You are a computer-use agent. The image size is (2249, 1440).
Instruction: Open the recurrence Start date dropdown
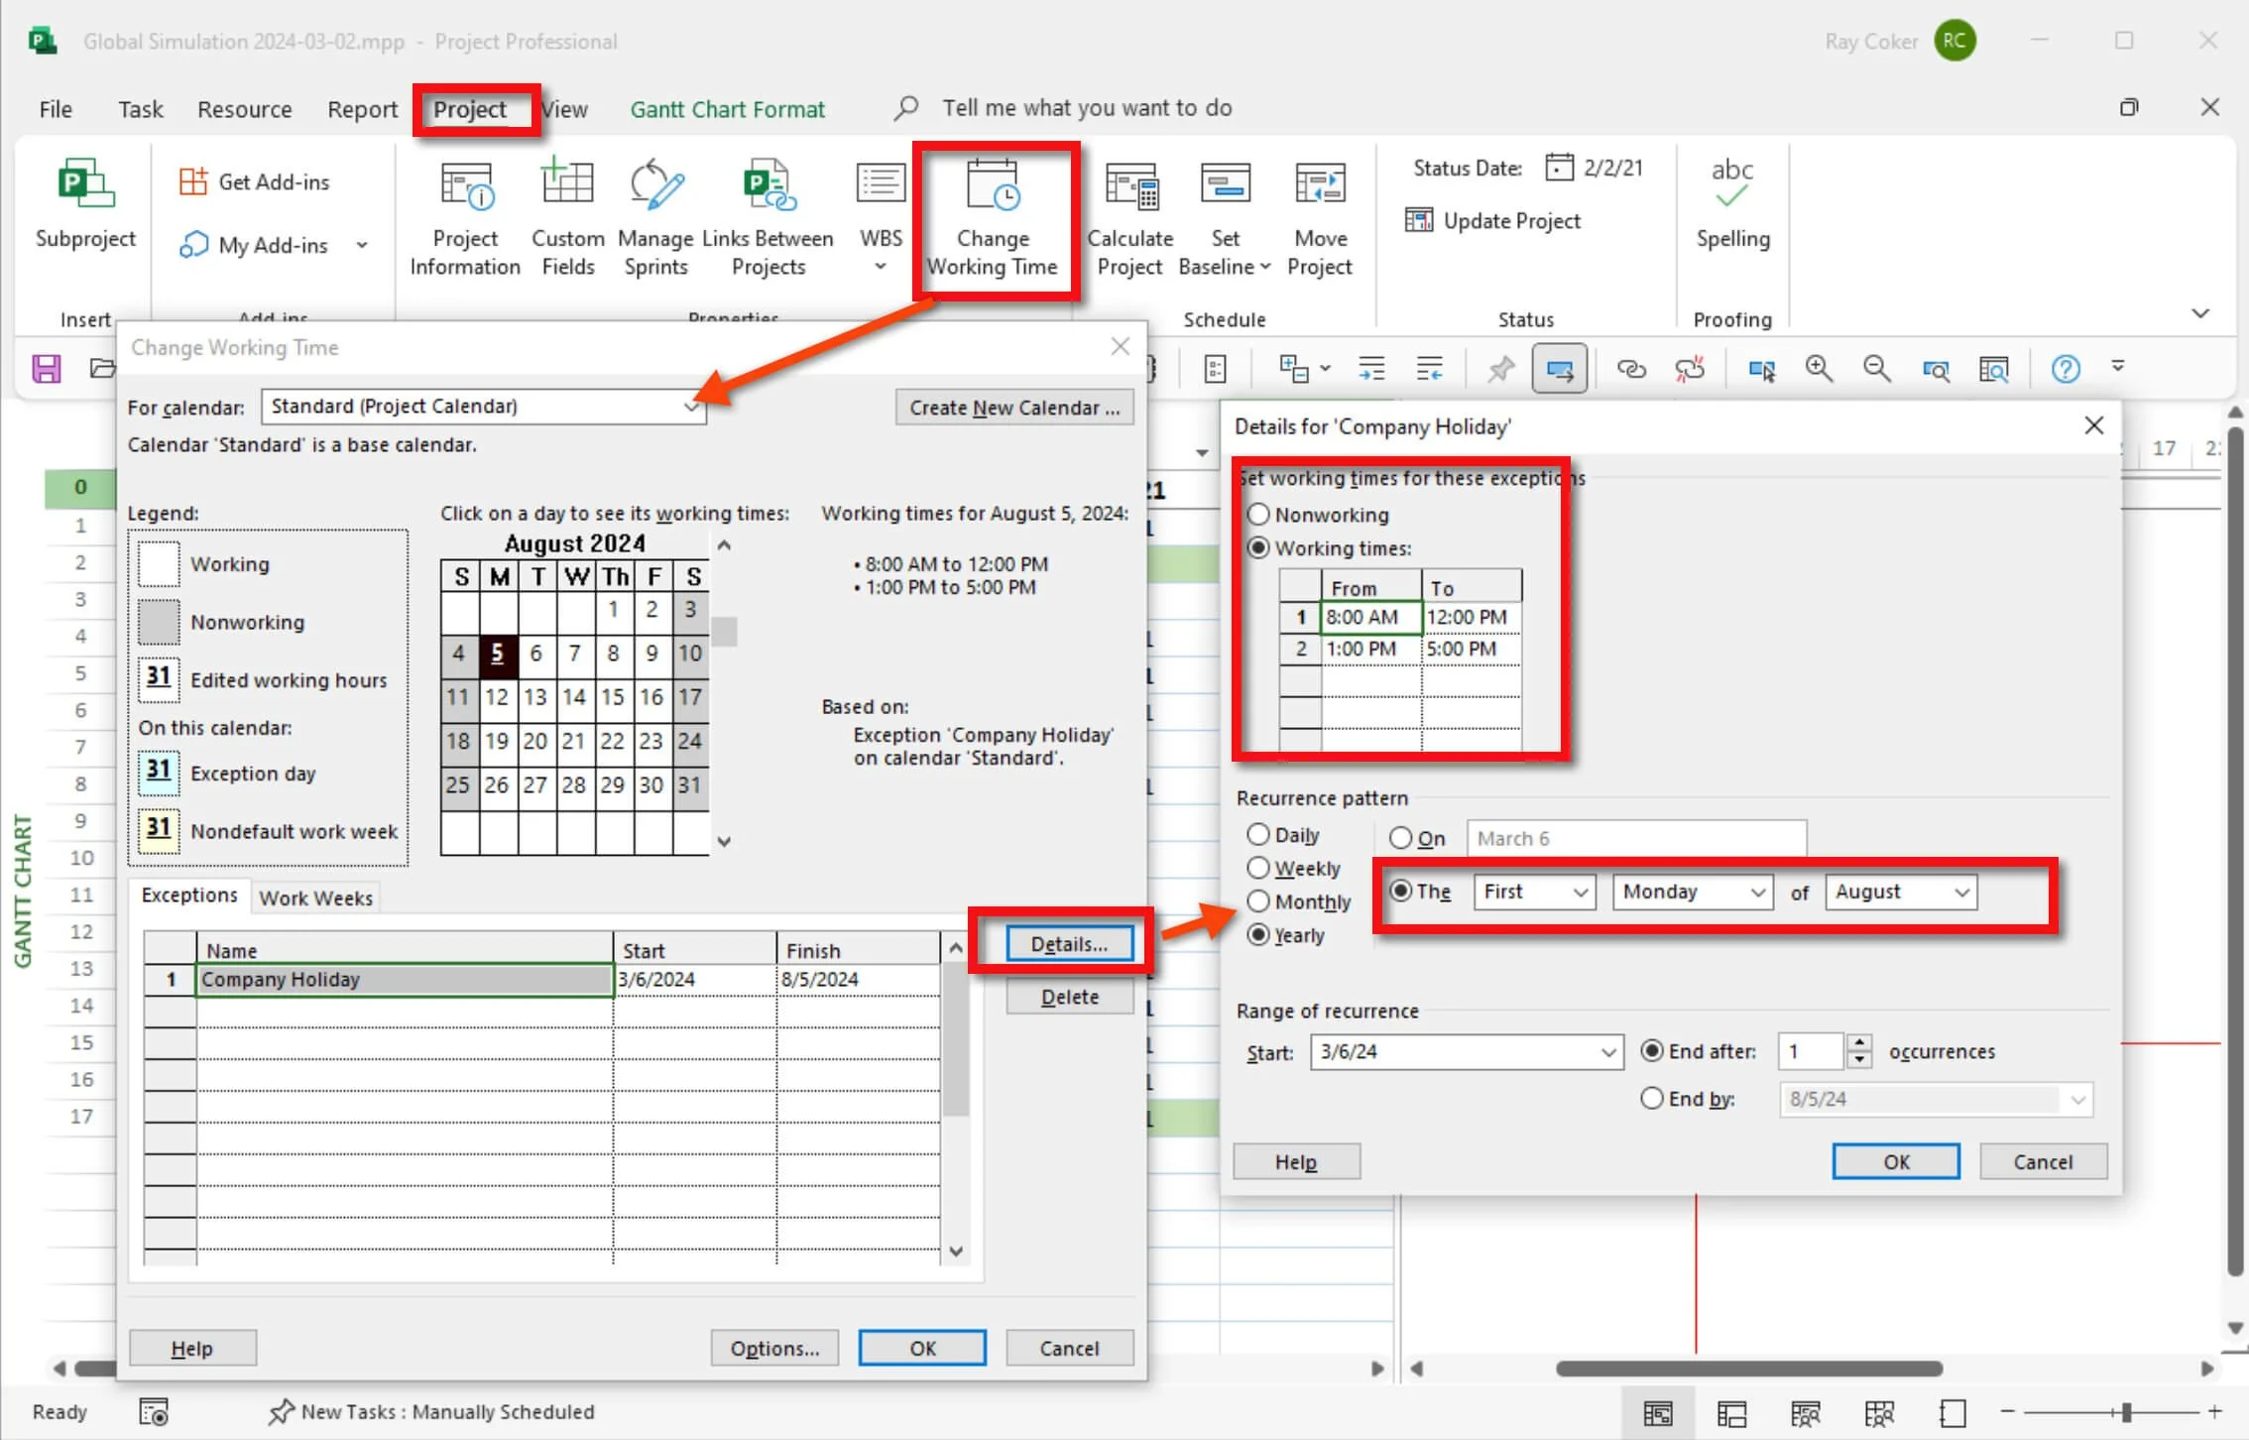1608,1051
